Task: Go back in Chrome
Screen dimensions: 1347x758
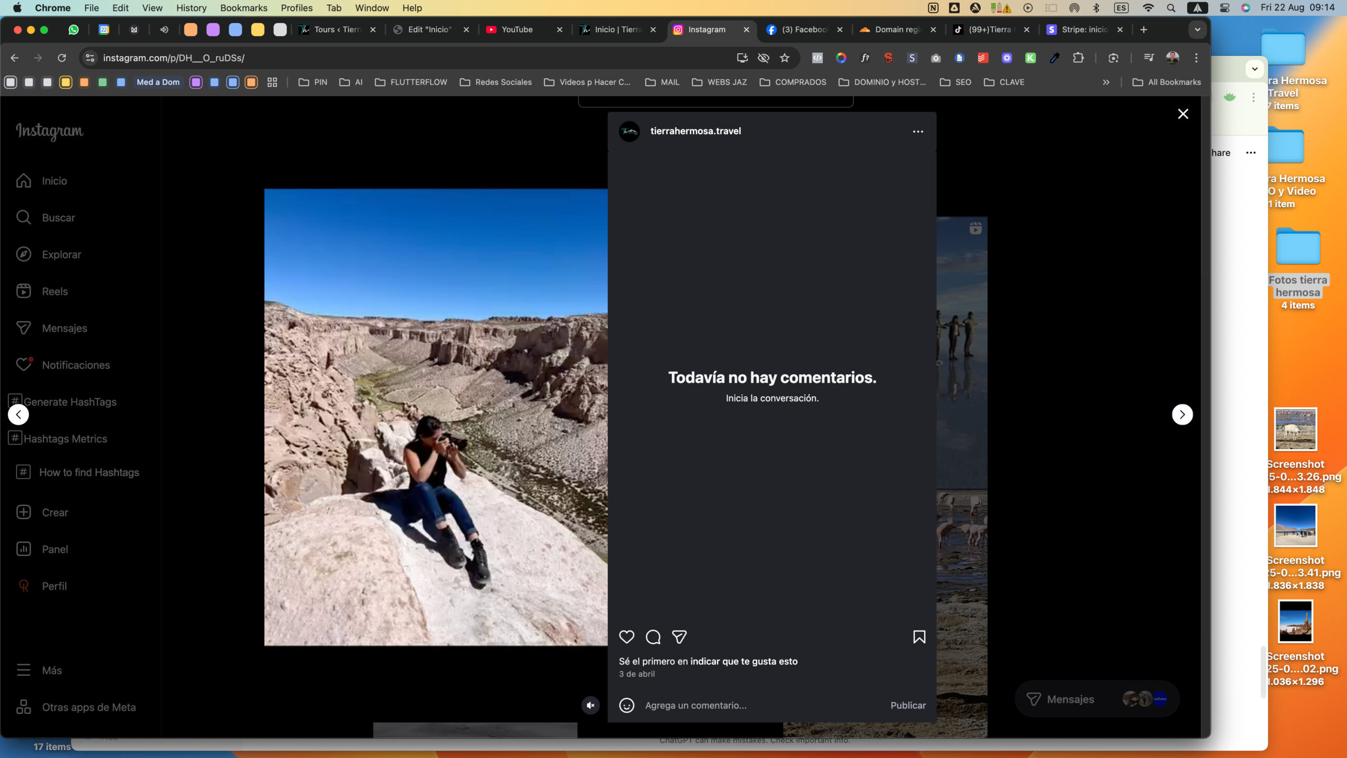Action: (x=14, y=58)
